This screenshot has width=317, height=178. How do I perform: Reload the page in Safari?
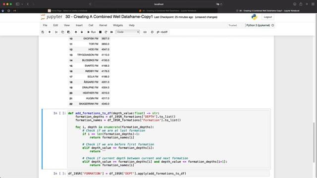pyautogui.click(x=221, y=4)
